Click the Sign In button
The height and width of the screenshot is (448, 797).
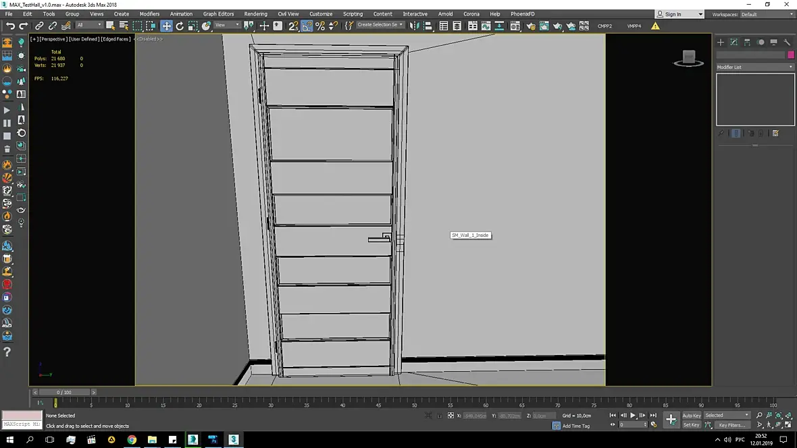[679, 14]
